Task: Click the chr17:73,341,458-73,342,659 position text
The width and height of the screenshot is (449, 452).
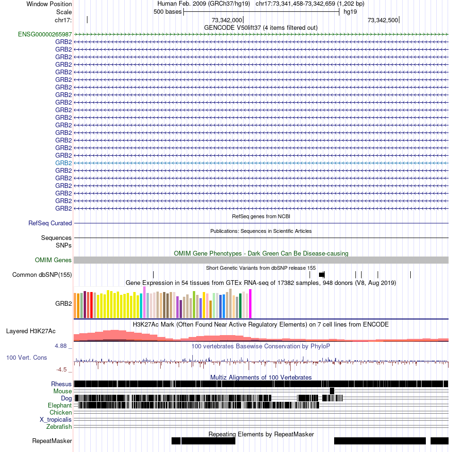Action: coord(310,4)
